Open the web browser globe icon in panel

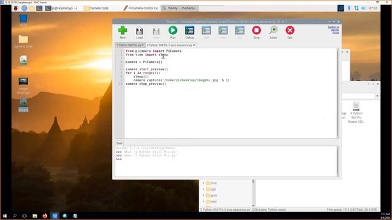(24, 8)
